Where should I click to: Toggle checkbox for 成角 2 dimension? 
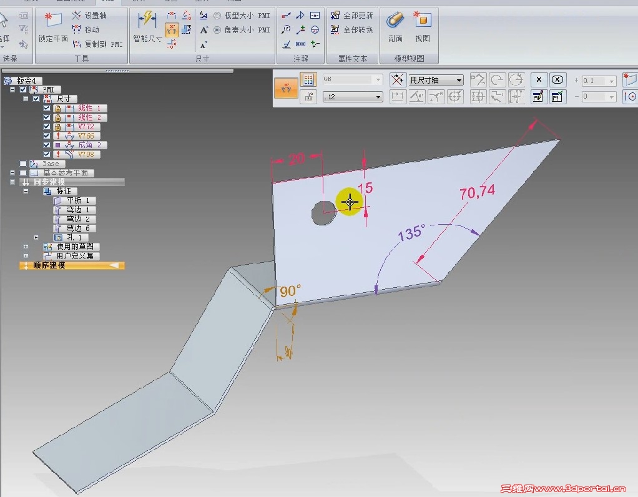[x=46, y=145]
